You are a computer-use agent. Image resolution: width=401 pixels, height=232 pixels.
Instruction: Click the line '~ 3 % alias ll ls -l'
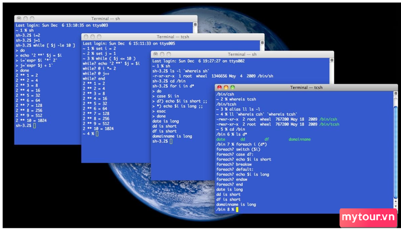pyautogui.click(x=238, y=109)
